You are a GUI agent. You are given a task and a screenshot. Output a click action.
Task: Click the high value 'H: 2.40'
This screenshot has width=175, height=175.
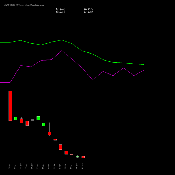(89, 9)
